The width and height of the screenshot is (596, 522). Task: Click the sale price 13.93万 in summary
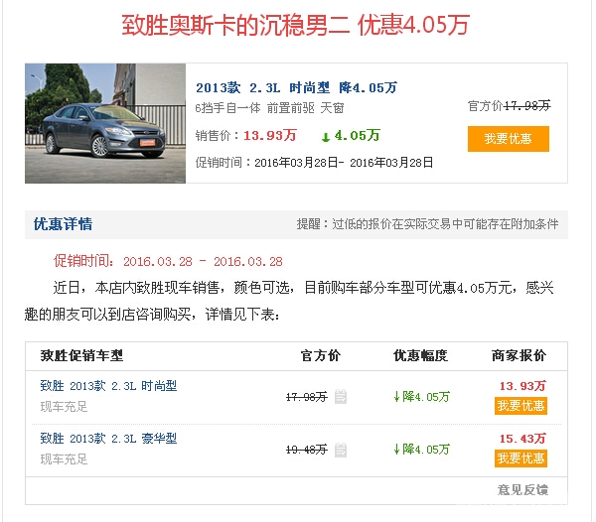[270, 136]
